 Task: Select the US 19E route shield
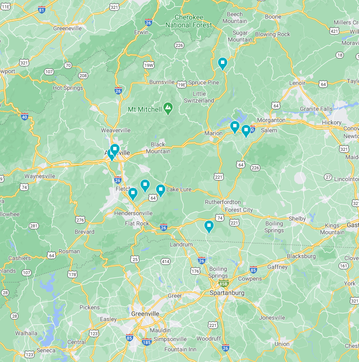[x=181, y=85]
